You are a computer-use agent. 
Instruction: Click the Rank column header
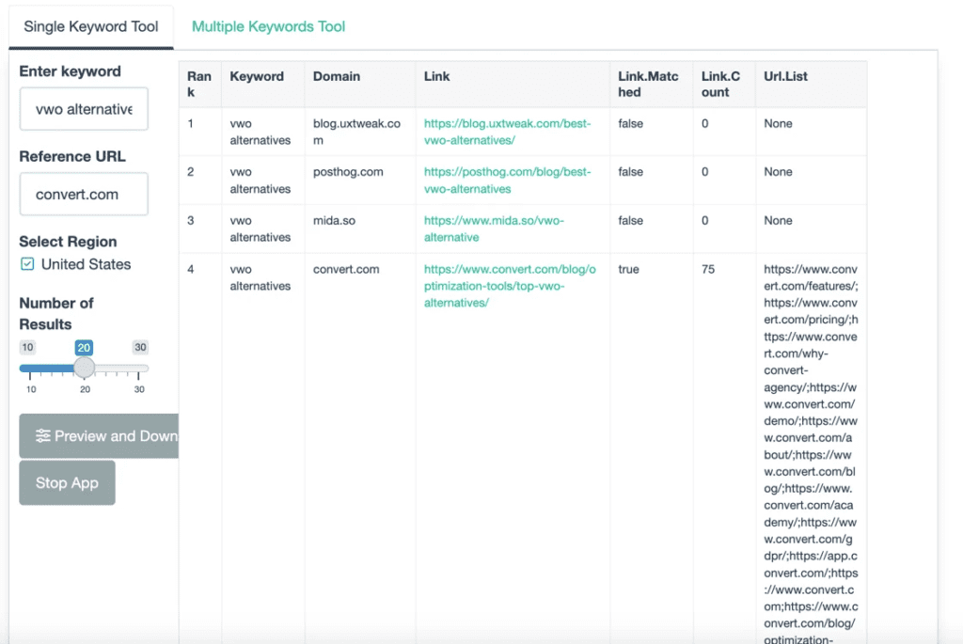click(199, 84)
